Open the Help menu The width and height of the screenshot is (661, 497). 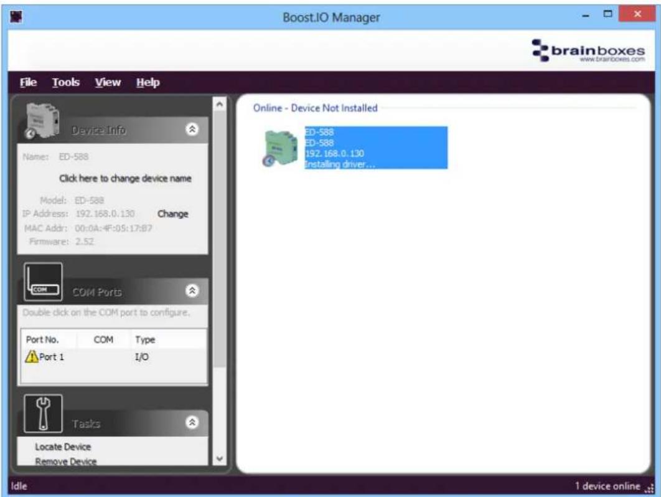(148, 82)
